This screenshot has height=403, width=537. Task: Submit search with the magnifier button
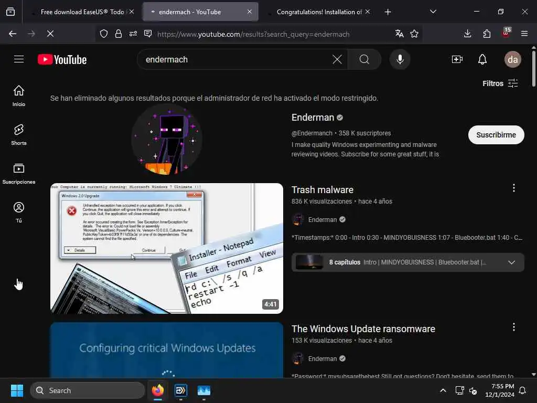364,59
